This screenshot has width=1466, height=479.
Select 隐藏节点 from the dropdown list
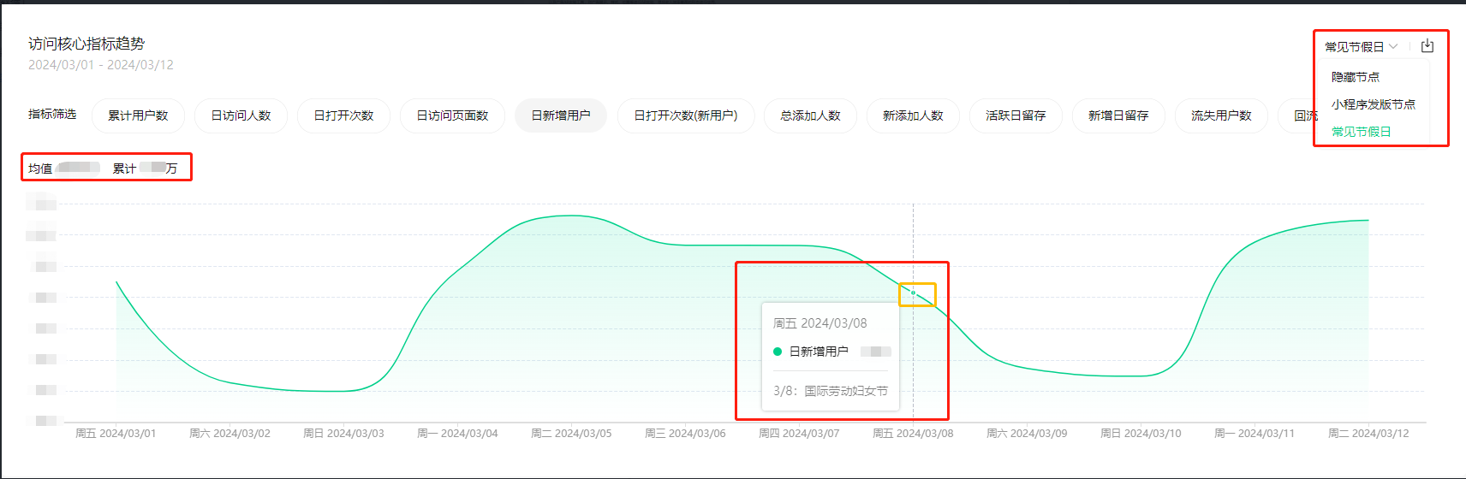[1356, 77]
